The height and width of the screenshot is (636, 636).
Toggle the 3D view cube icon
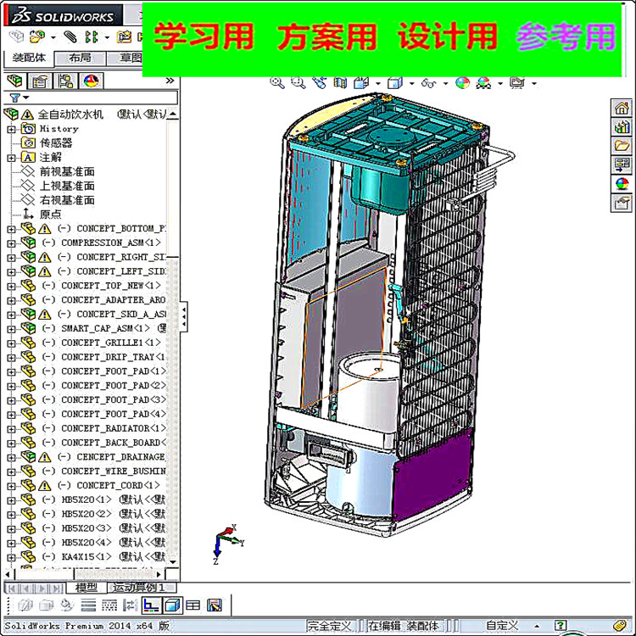(x=172, y=605)
